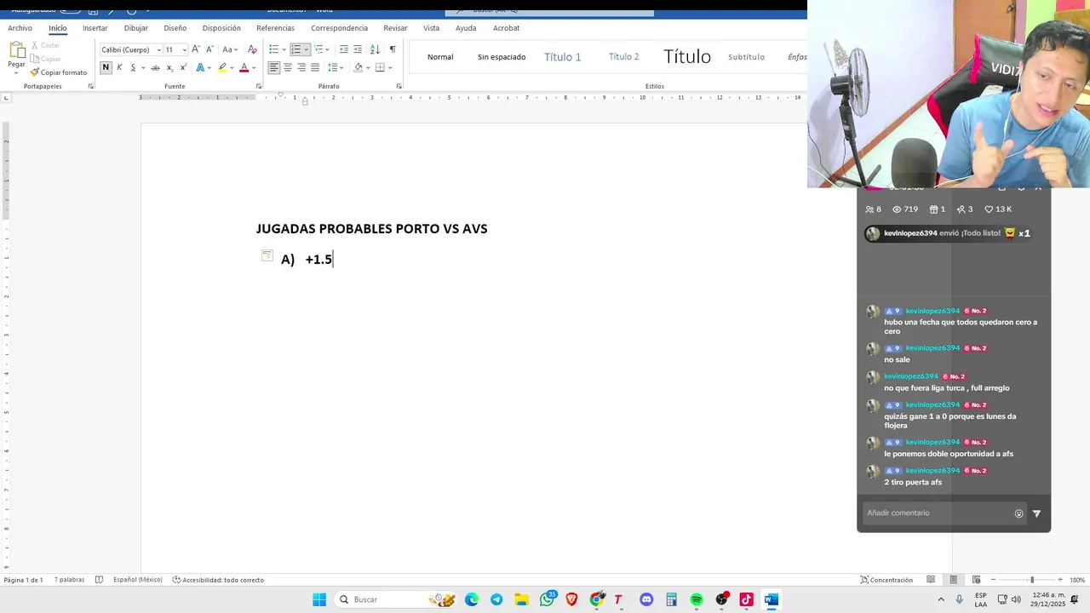Open Spotify from taskbar

click(x=697, y=599)
